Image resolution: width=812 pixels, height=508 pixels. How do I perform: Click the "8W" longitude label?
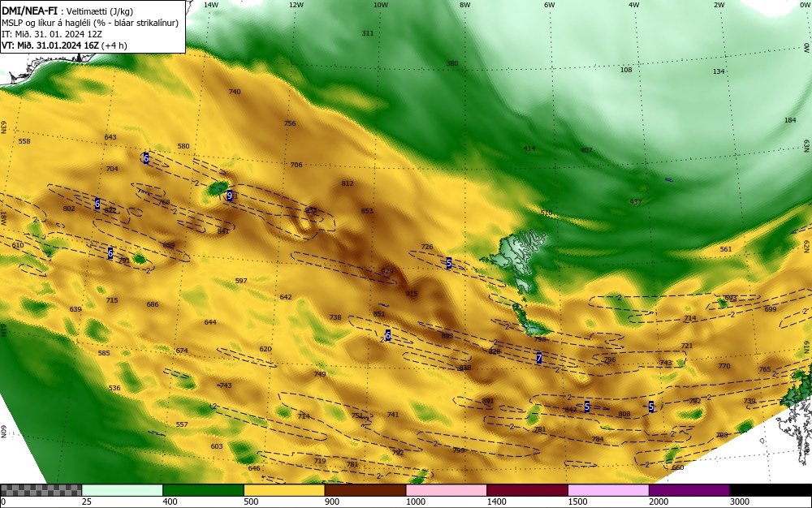coord(465,5)
